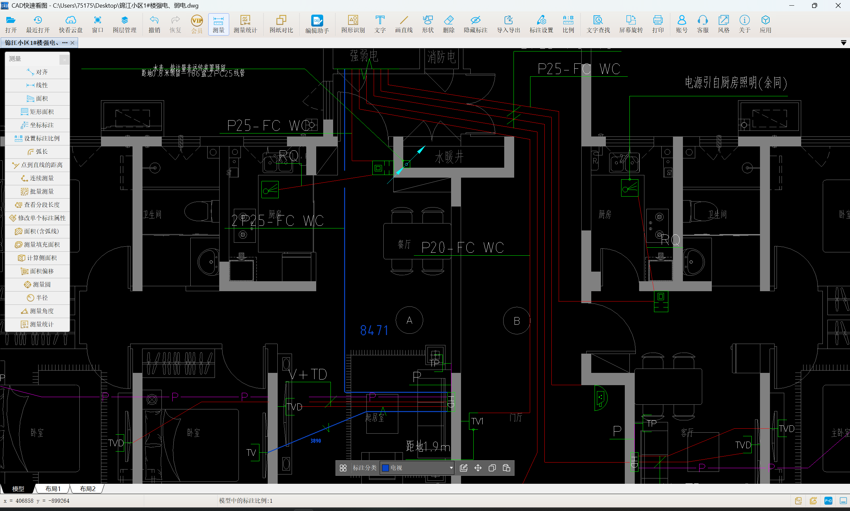Expand the tab list dropdown arrow
The image size is (850, 511).
coord(843,43)
